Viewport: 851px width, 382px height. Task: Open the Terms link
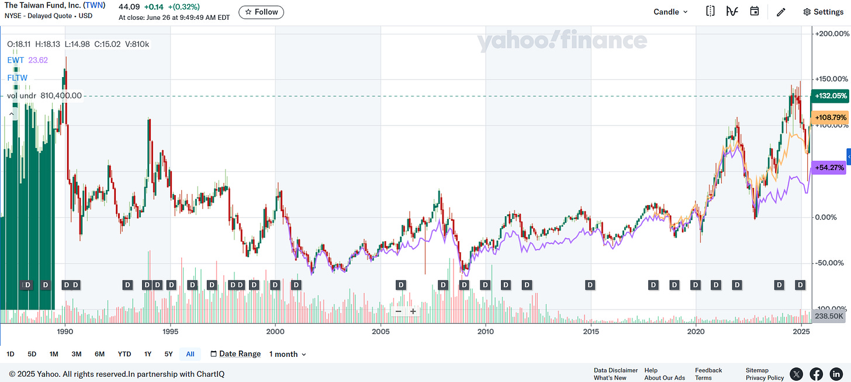click(x=704, y=378)
